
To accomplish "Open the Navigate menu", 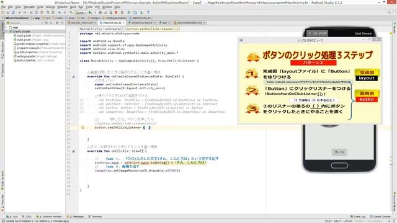I will [x=29, y=7].
